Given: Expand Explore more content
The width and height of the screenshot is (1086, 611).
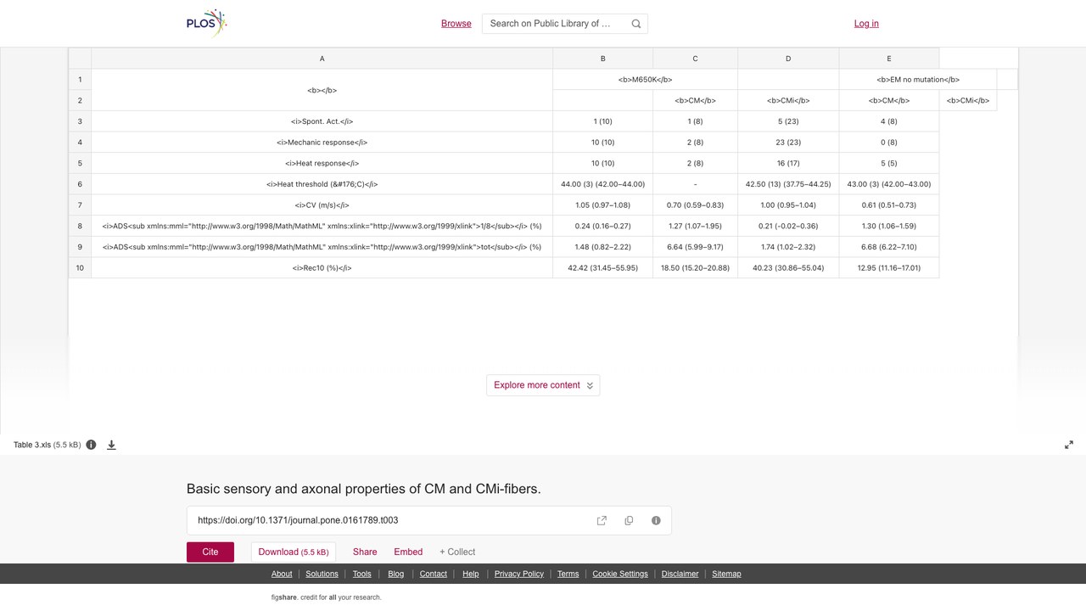Looking at the screenshot, I should click(543, 385).
